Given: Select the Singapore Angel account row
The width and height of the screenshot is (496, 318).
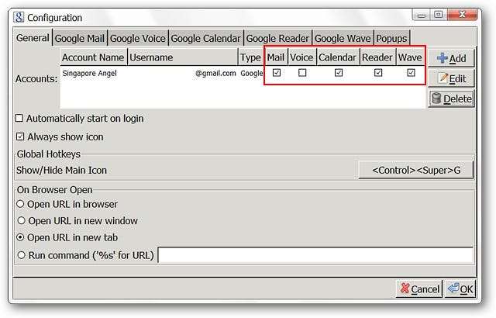Looking at the screenshot, I should (243, 73).
